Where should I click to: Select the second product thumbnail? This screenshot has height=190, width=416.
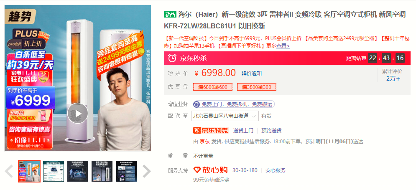click(x=54, y=171)
